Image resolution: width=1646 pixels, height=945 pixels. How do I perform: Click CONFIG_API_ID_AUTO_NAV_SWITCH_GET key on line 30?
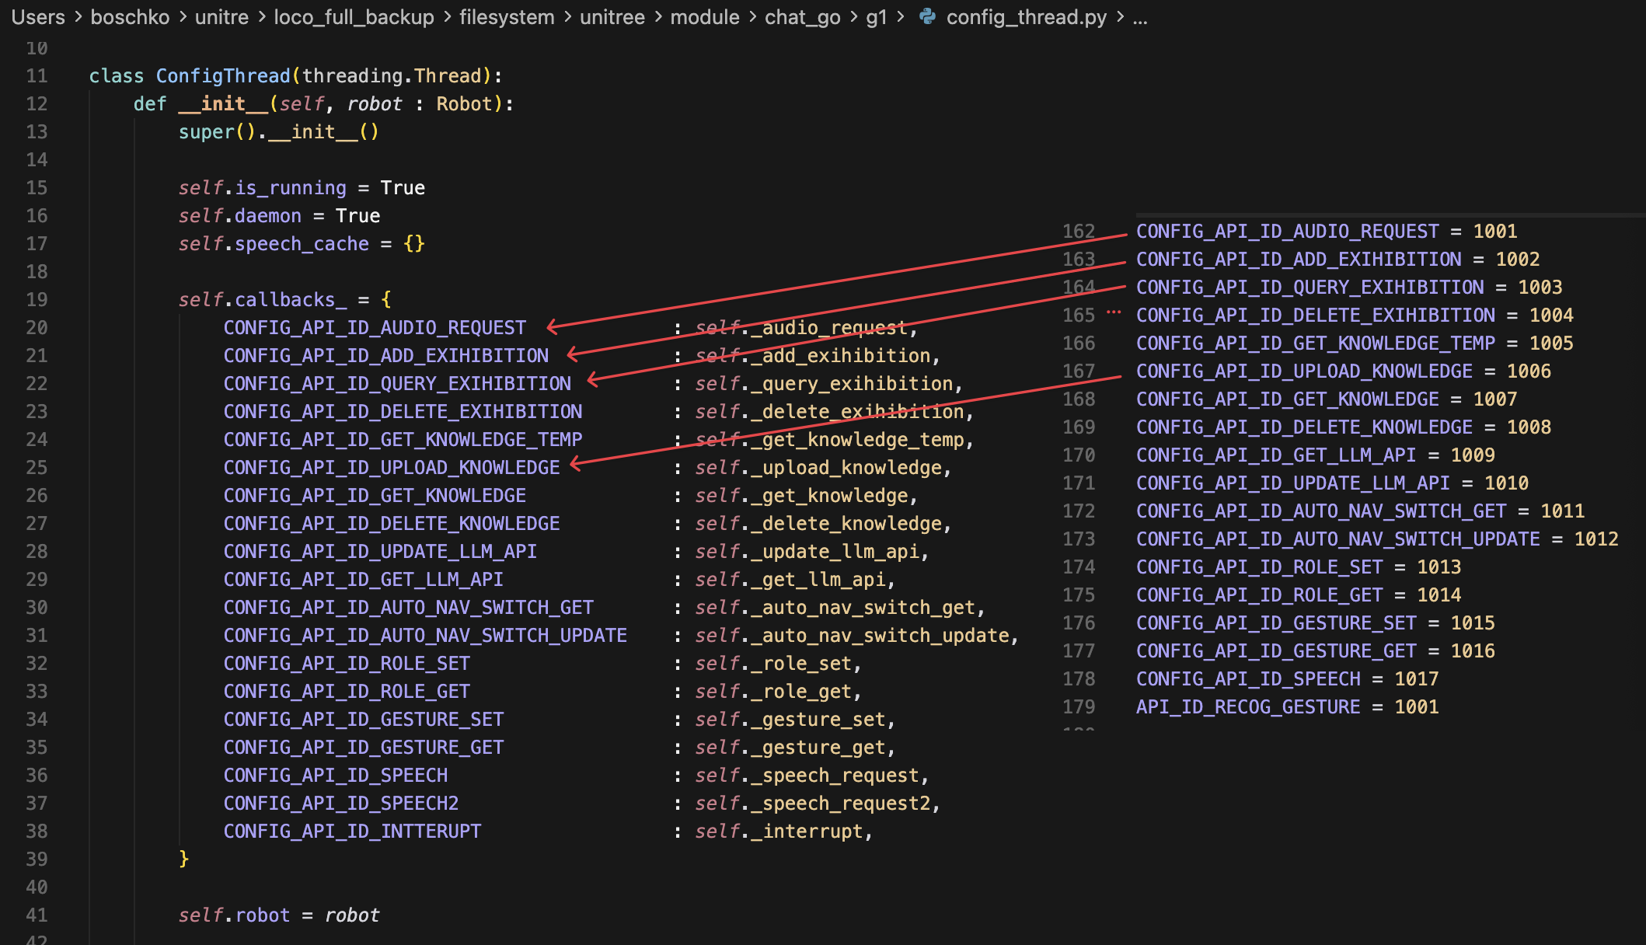click(408, 608)
